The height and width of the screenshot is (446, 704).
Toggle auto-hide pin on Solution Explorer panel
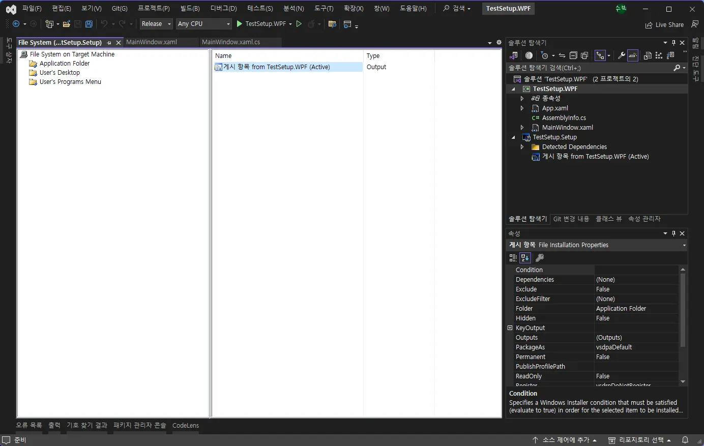pos(673,43)
